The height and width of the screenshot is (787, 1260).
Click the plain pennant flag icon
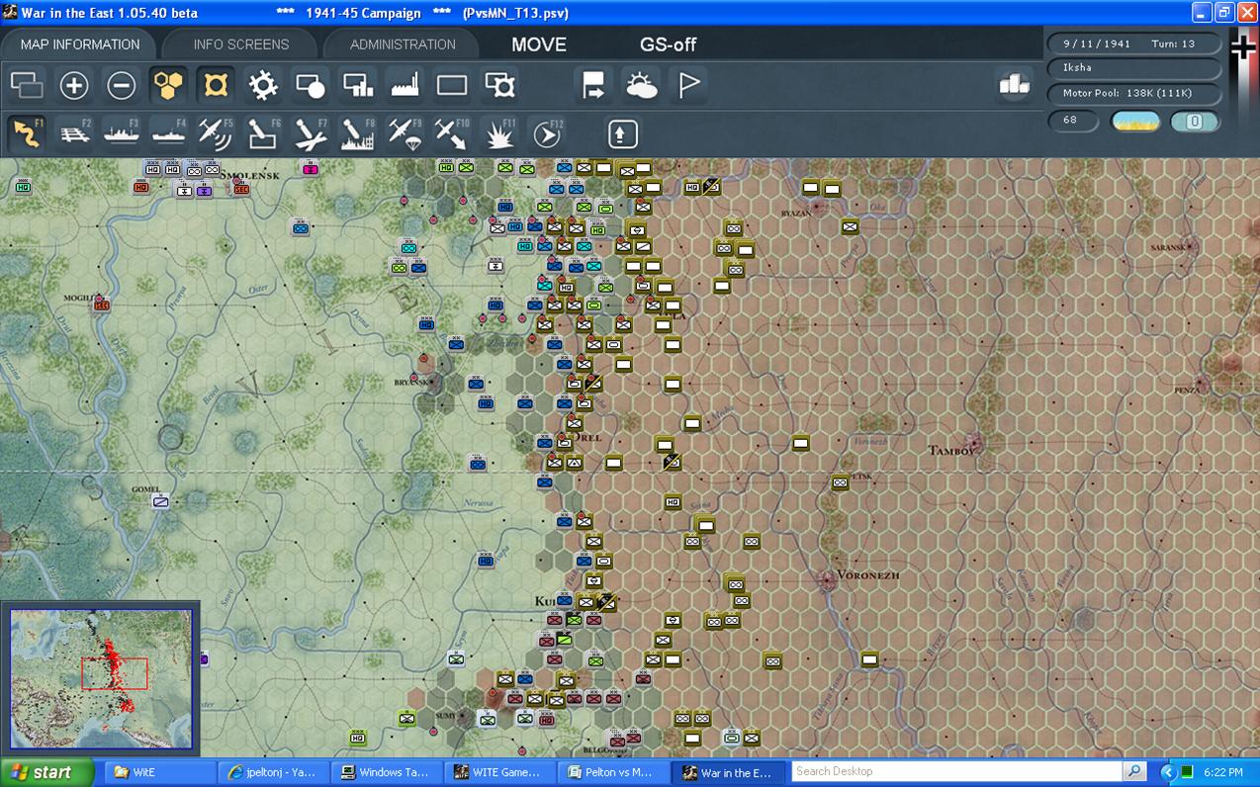(689, 85)
